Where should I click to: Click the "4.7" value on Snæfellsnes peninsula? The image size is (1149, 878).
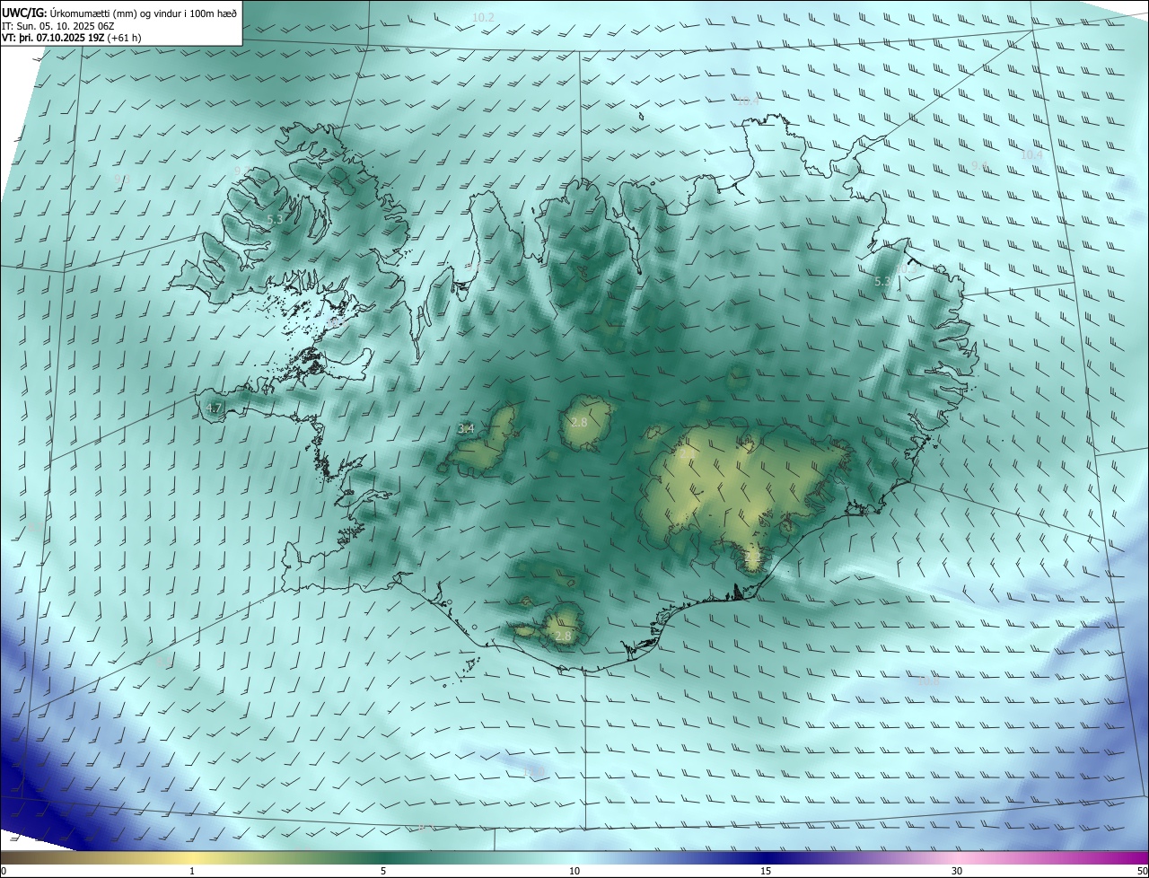[x=214, y=408]
